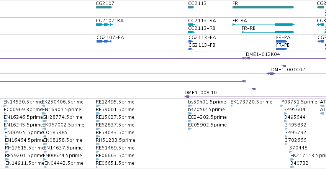Click the DME1-012K04 clone label
The image size is (326, 169).
tap(263, 54)
